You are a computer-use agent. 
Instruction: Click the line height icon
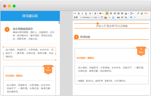(131, 13)
